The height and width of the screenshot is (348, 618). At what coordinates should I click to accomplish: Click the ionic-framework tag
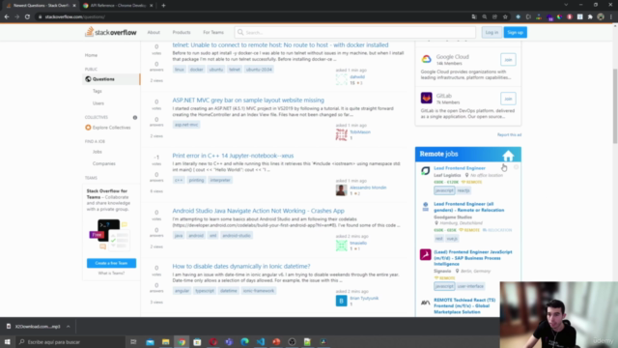click(x=259, y=291)
